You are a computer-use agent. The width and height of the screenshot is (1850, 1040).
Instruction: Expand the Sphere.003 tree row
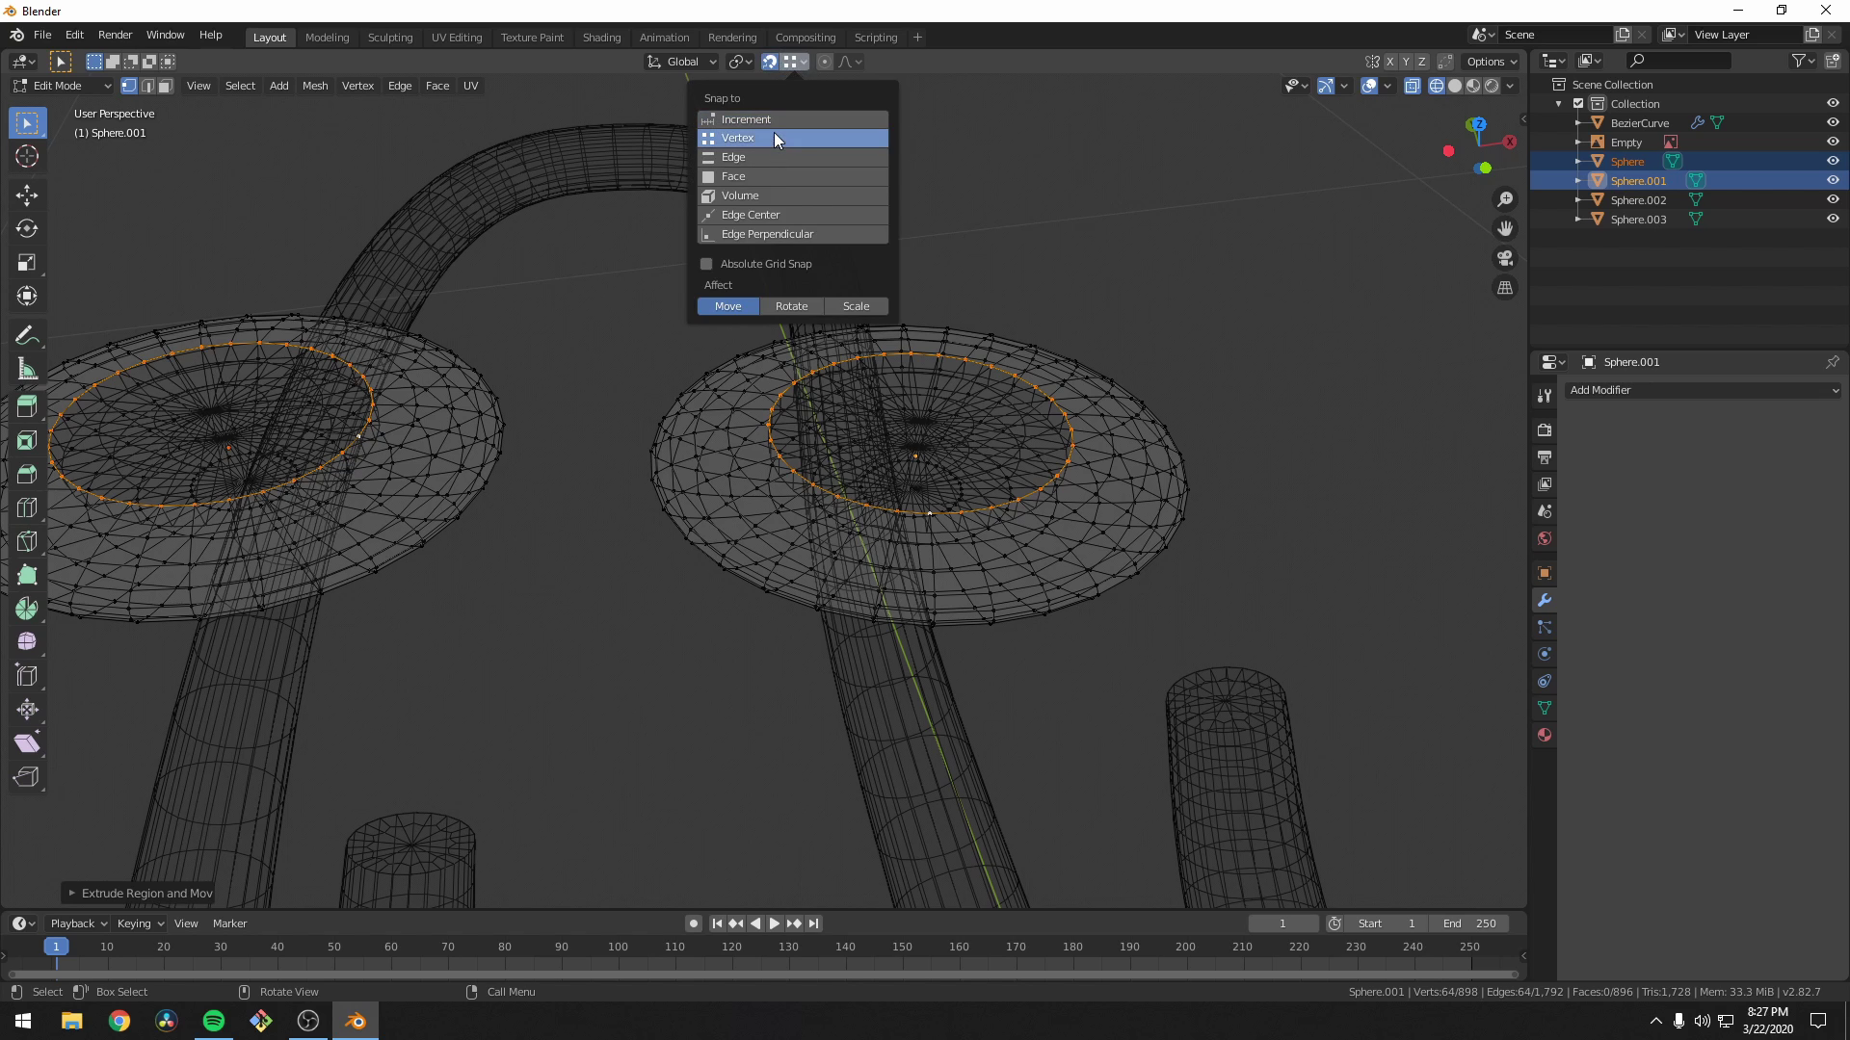[1578, 220]
